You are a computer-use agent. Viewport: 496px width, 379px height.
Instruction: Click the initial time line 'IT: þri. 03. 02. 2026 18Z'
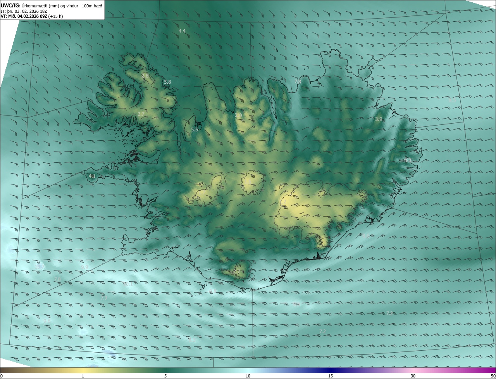coord(23,11)
